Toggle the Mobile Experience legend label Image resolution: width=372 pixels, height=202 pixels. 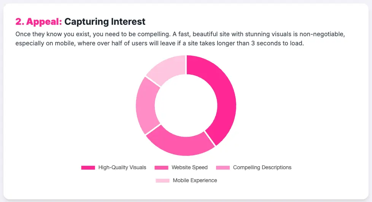(x=195, y=181)
